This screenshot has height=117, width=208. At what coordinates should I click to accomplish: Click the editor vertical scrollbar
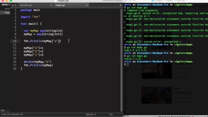[x=121, y=60]
